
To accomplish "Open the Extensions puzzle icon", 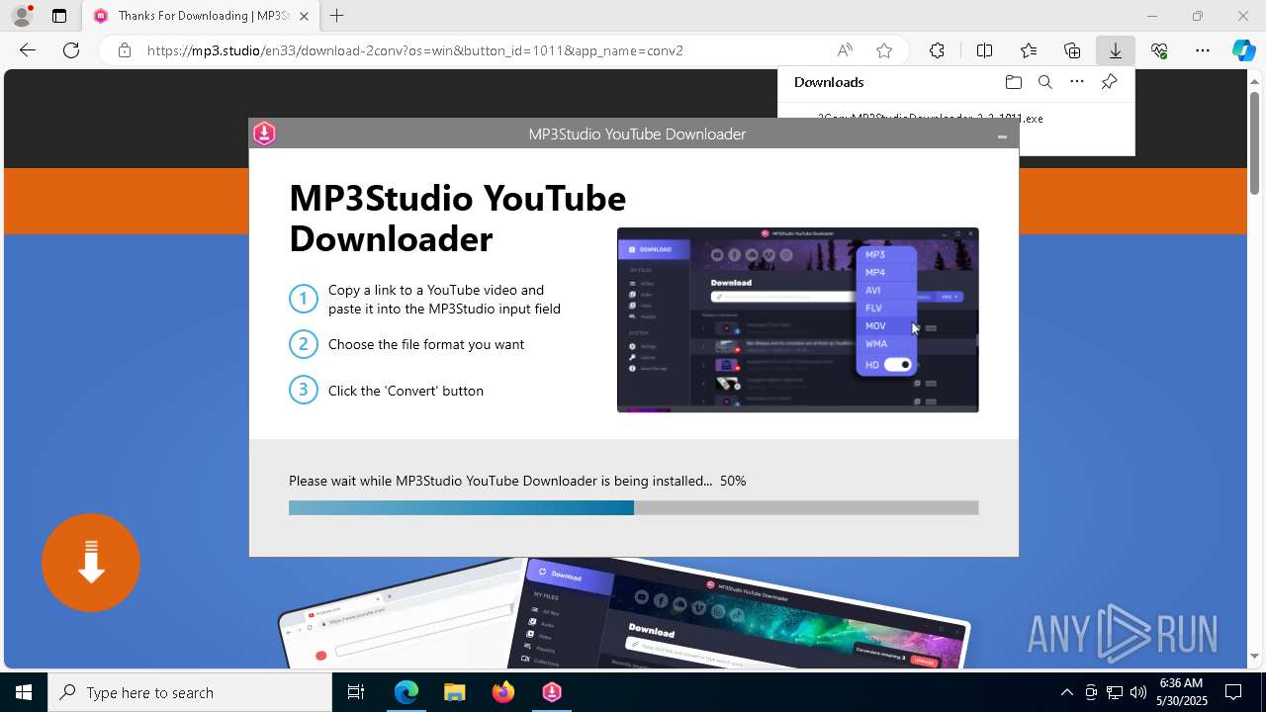I will pyautogui.click(x=937, y=50).
